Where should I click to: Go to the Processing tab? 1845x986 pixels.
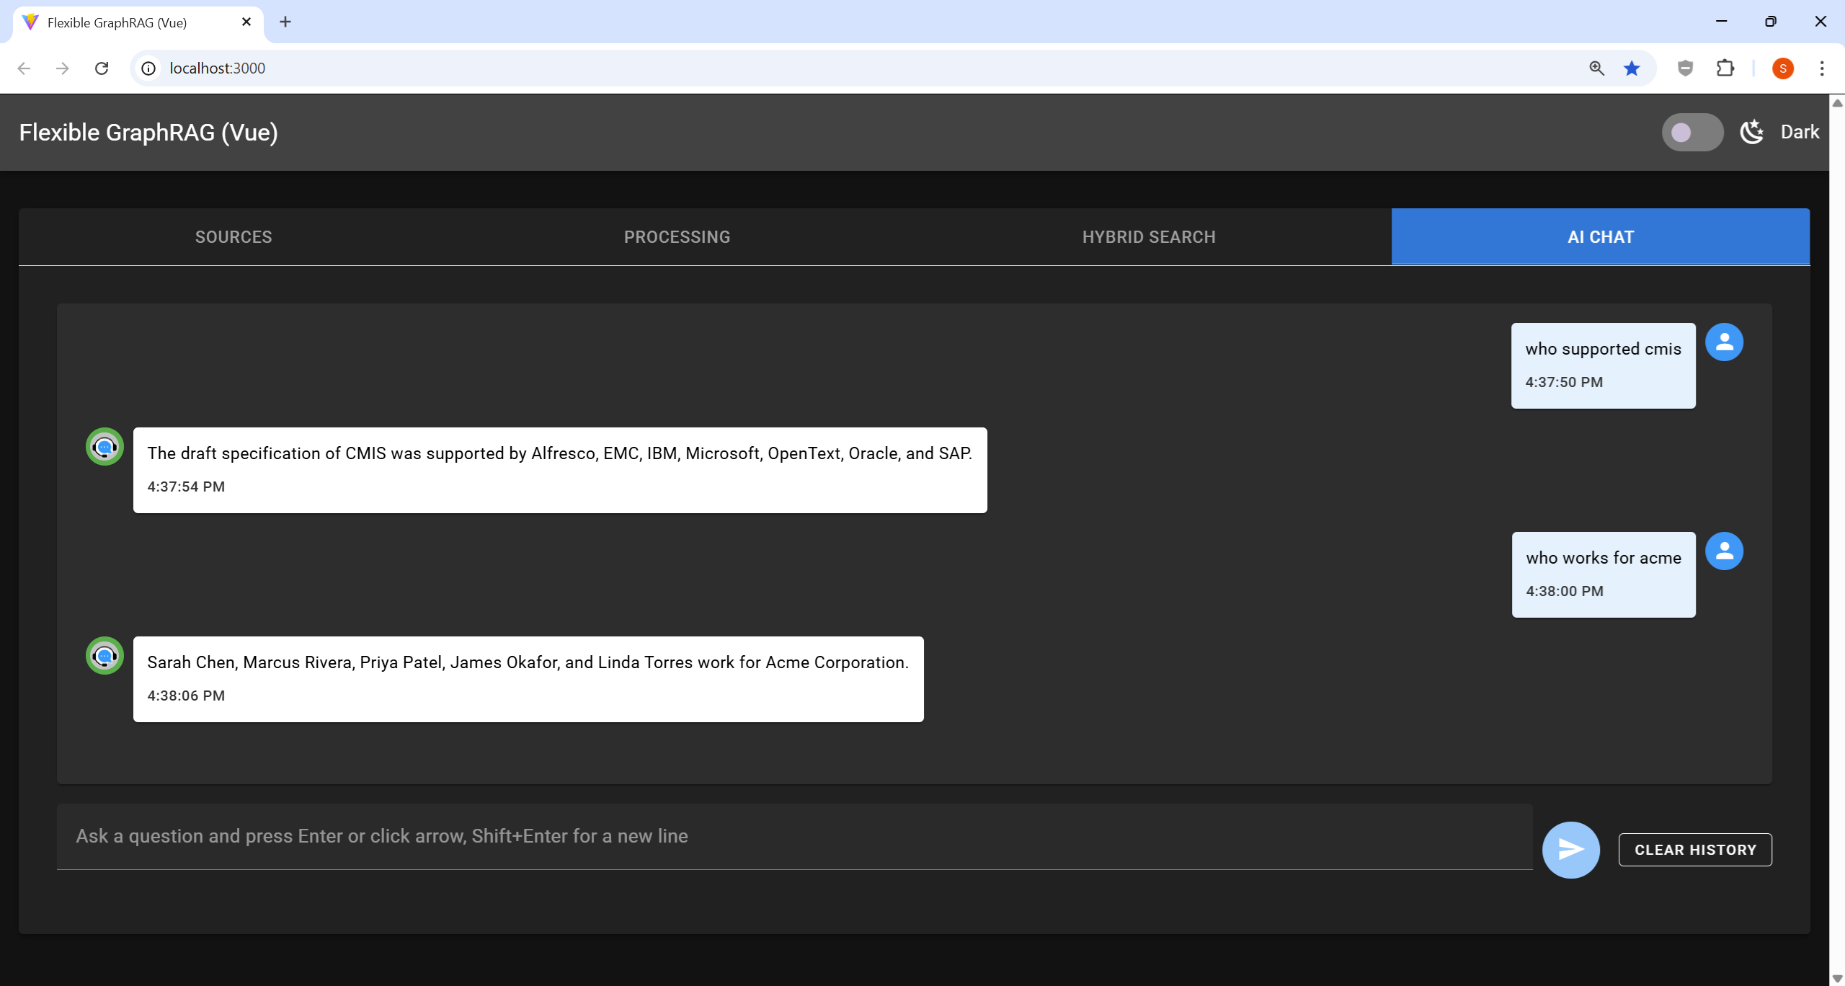pyautogui.click(x=677, y=237)
